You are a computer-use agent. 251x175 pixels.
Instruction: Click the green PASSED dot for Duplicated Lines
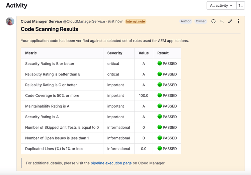point(160,148)
